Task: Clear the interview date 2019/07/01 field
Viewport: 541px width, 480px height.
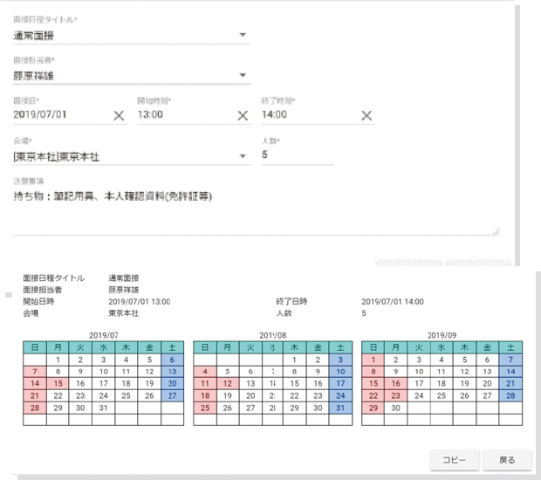Action: tap(119, 116)
